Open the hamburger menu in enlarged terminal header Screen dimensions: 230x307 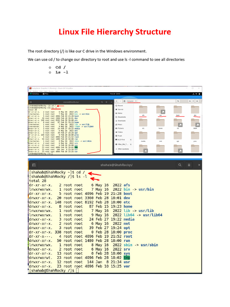click(189, 165)
